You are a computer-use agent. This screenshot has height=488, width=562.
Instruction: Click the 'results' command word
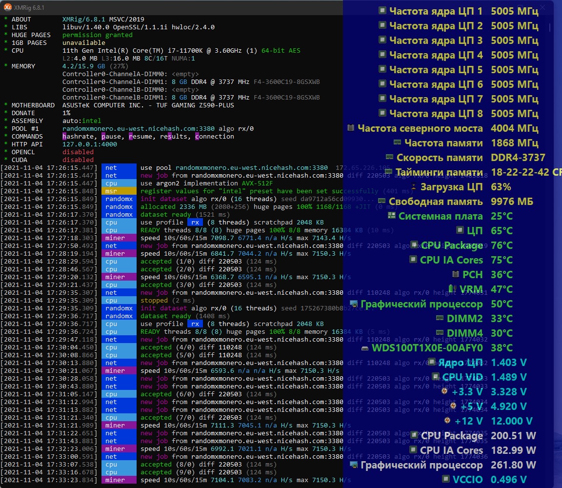(174, 137)
